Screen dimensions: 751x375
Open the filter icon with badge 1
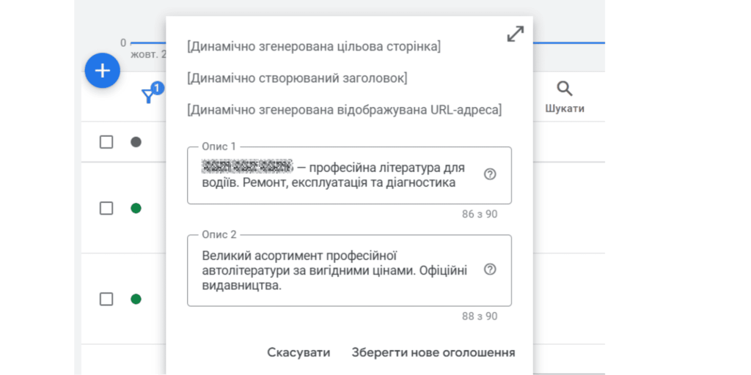[149, 96]
